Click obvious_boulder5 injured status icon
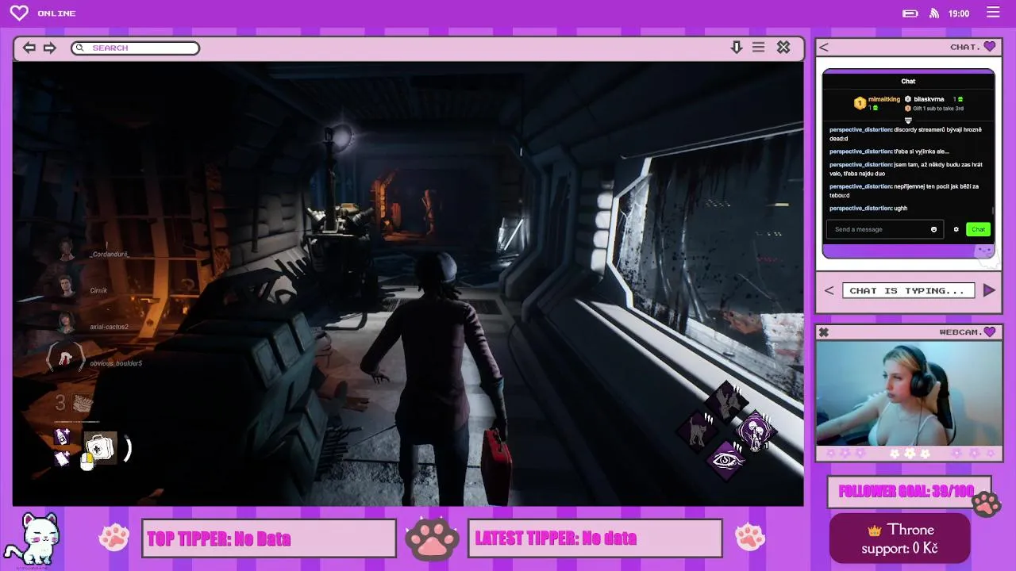The height and width of the screenshot is (571, 1016). (66, 358)
